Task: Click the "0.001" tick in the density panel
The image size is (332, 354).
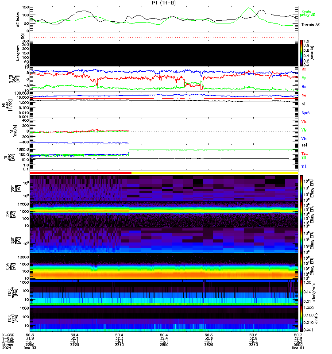Action: tap(24, 117)
